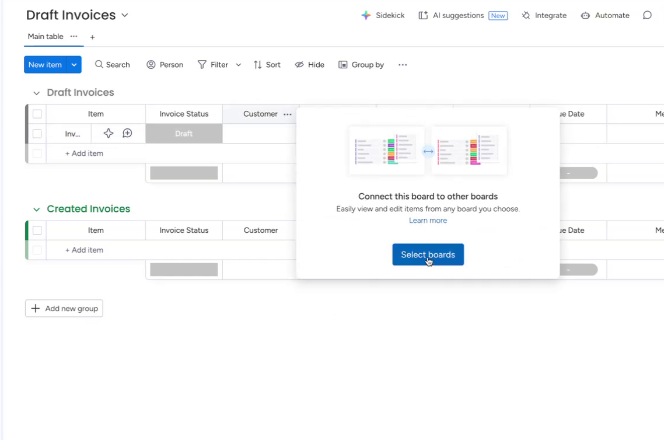
Task: Open the New item dropdown arrow
Action: [74, 64]
